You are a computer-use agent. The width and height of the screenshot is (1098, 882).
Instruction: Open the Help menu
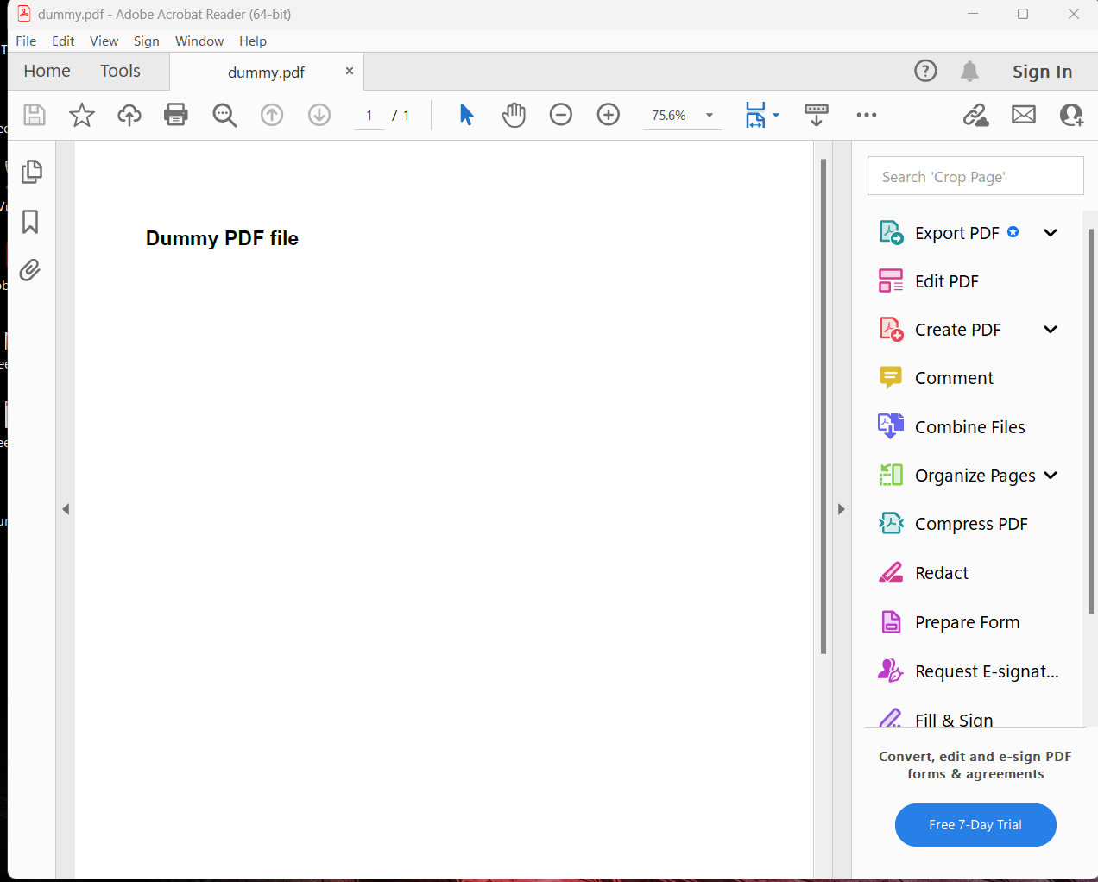[253, 41]
